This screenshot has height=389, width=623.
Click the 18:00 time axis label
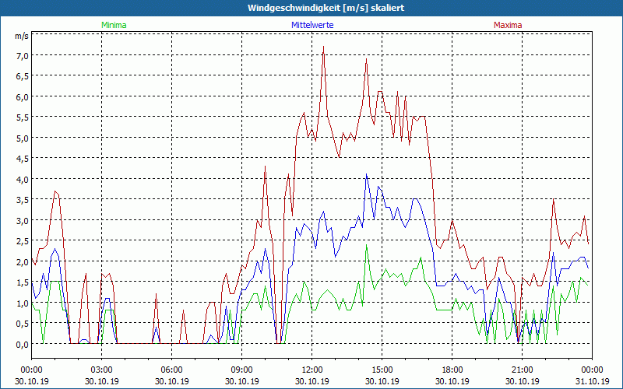452,370
